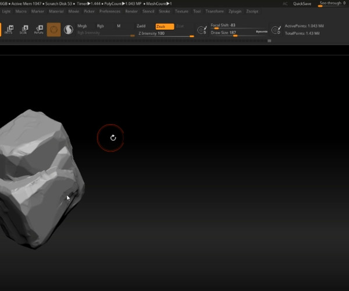
Task: Enable Zadd sculpt mode
Action: click(141, 26)
